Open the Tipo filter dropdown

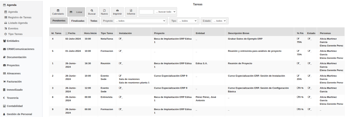click(x=187, y=21)
